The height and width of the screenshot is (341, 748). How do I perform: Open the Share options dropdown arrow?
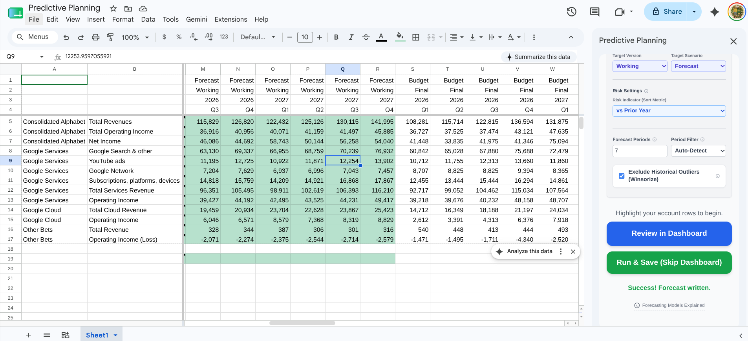coord(694,12)
